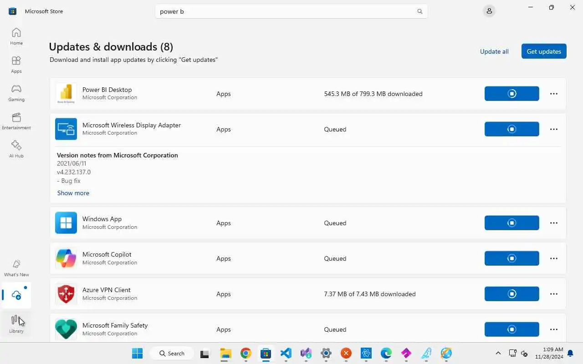Click the v4.232.137.0 version text
This screenshot has width=583, height=364.
[x=74, y=172]
